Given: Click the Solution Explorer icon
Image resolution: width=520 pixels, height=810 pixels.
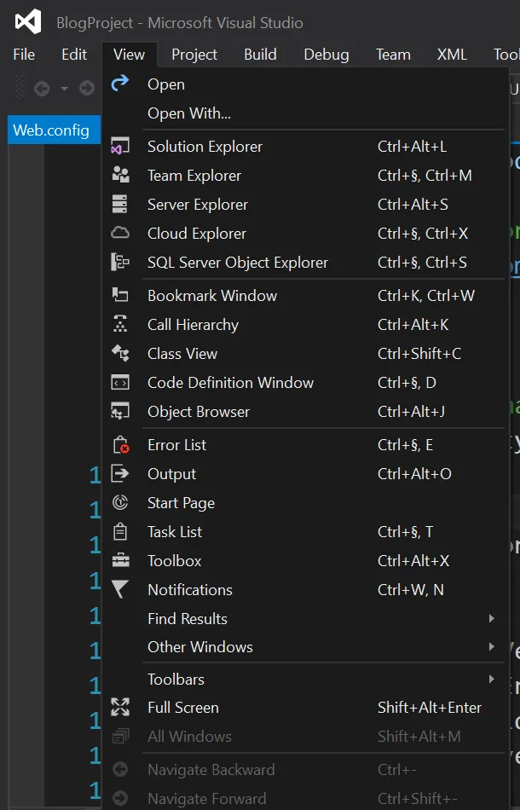Looking at the screenshot, I should 120,146.
